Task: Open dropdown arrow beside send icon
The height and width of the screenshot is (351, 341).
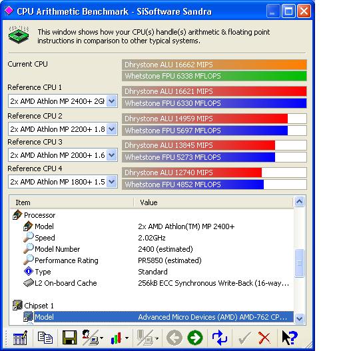Action: pyautogui.click(x=101, y=338)
